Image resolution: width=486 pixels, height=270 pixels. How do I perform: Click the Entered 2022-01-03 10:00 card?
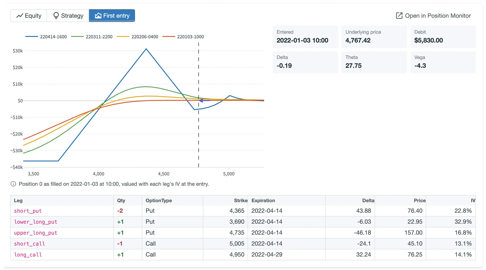[305, 37]
